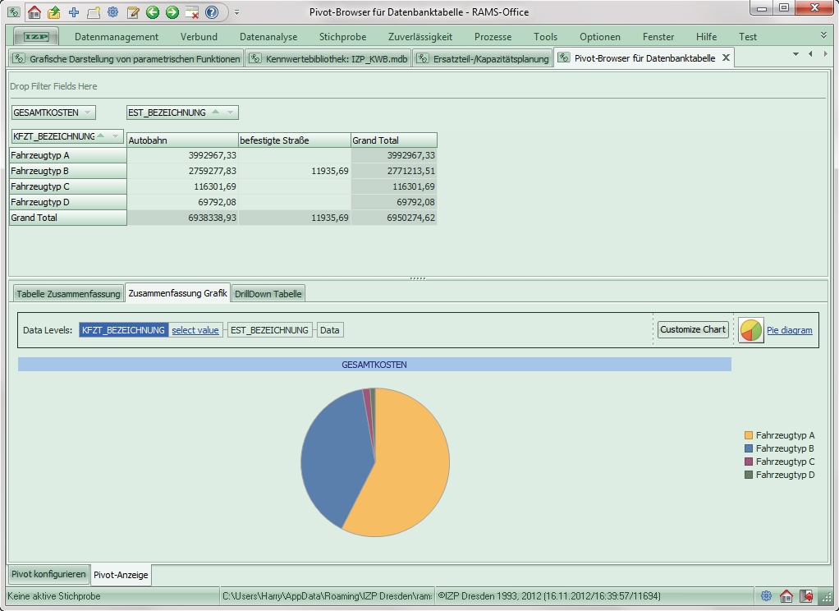Click the notepad edit icon in toolbar

click(x=132, y=12)
